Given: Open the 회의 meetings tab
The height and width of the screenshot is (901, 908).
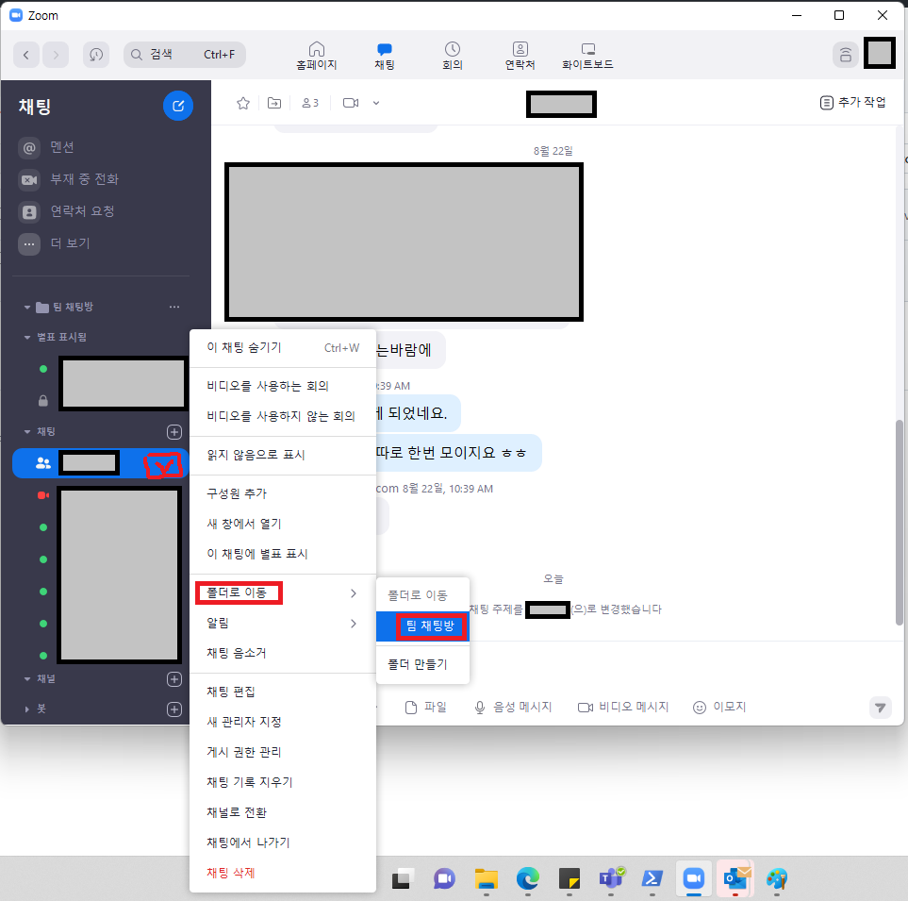Looking at the screenshot, I should (x=453, y=57).
